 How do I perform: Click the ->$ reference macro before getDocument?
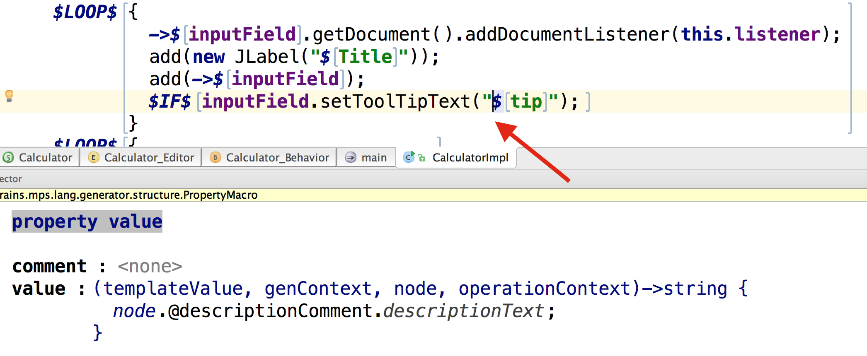coord(165,34)
